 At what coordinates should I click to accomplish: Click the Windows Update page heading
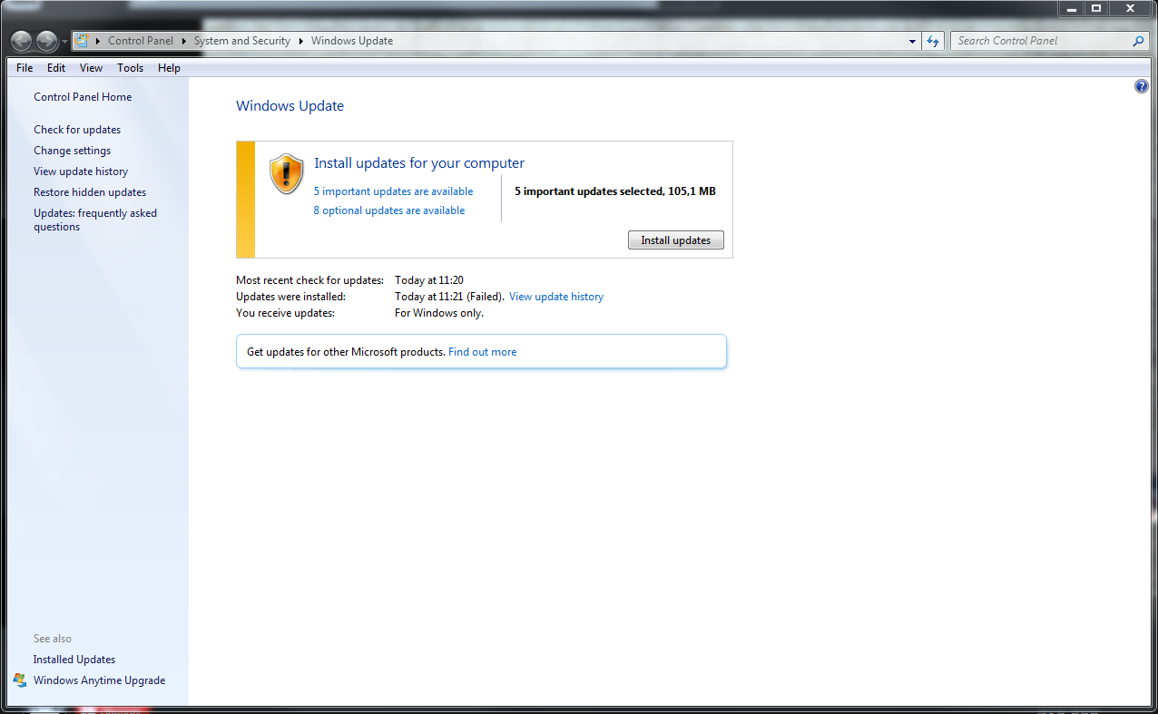point(290,106)
